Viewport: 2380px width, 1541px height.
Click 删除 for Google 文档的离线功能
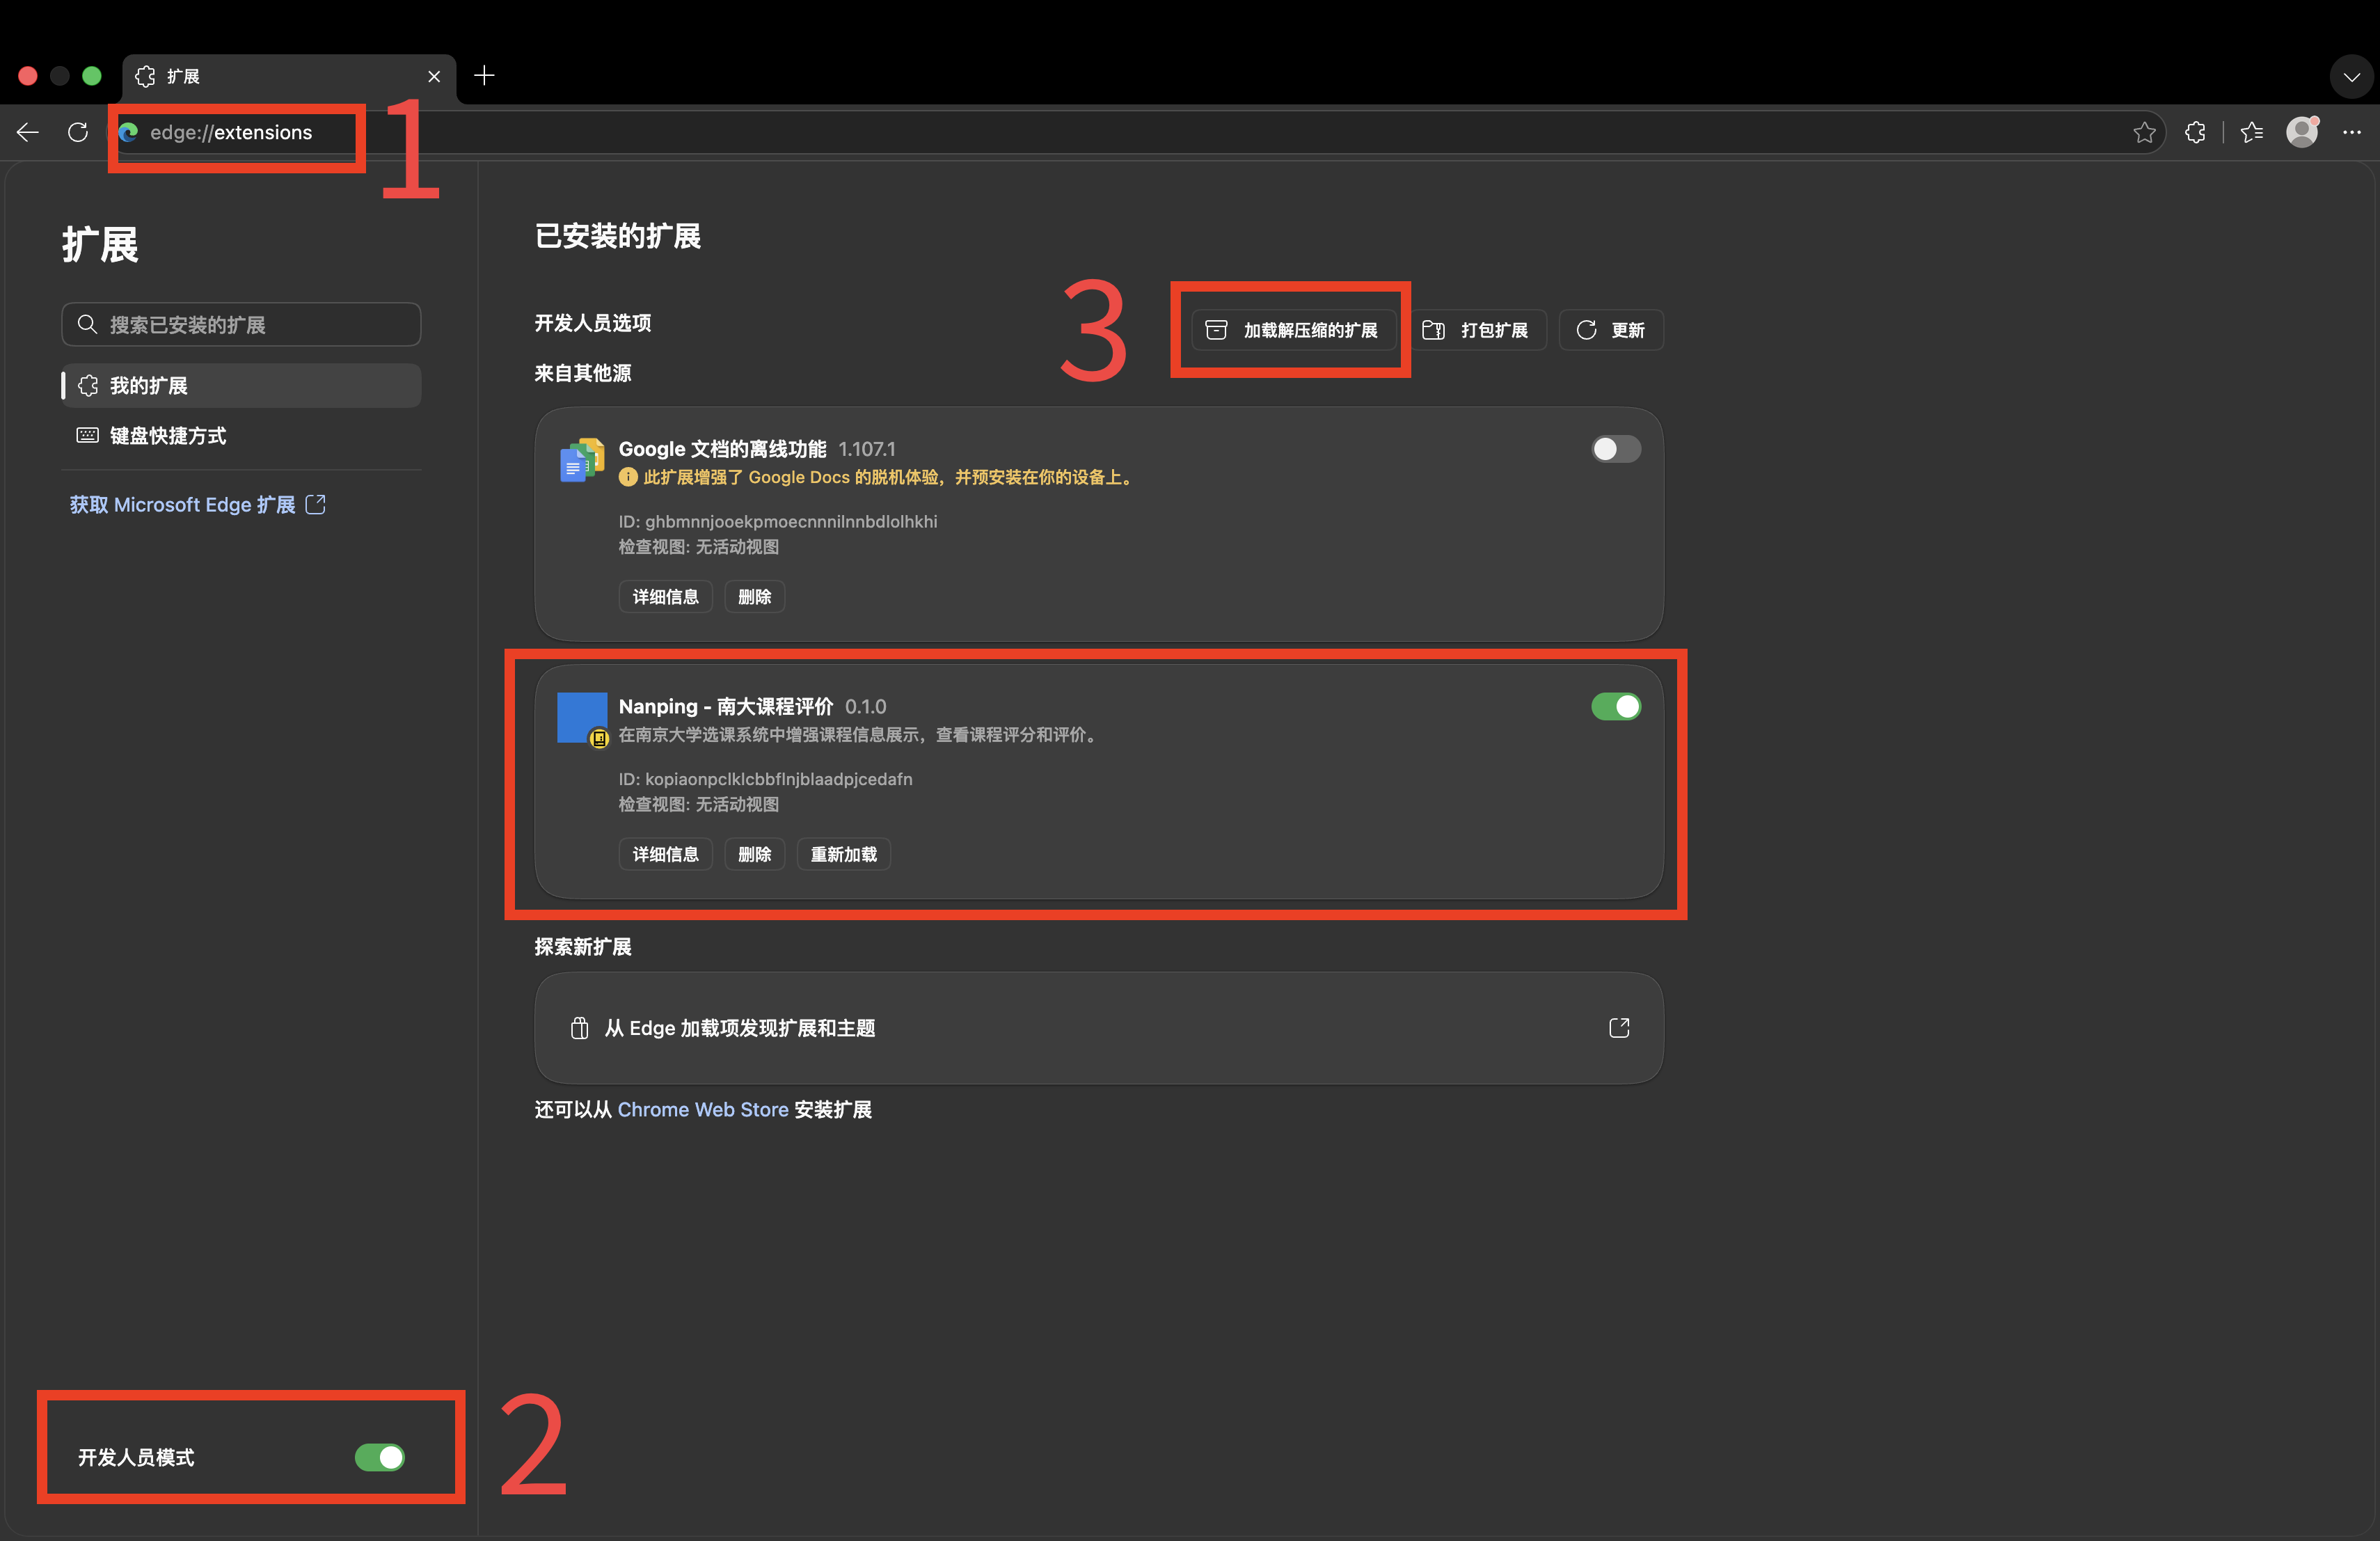click(x=754, y=597)
